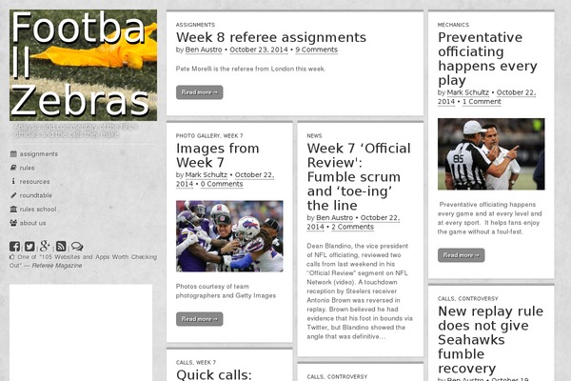Open the assignments menu item
571x381 pixels.
pos(39,154)
